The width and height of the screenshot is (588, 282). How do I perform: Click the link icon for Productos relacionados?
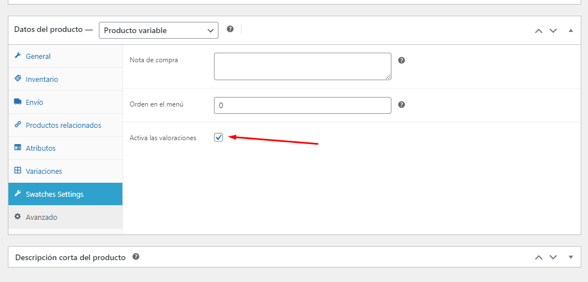(x=17, y=124)
